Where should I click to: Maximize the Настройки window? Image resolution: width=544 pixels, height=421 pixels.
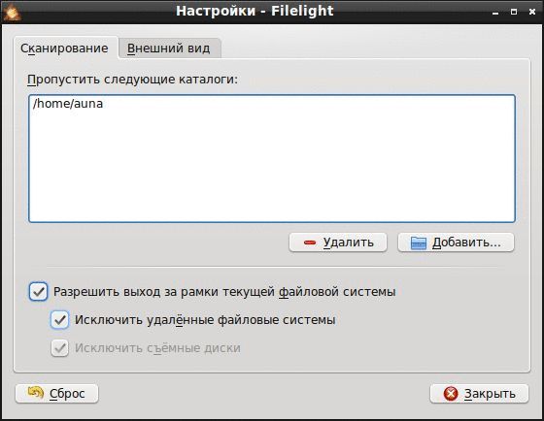coord(514,12)
